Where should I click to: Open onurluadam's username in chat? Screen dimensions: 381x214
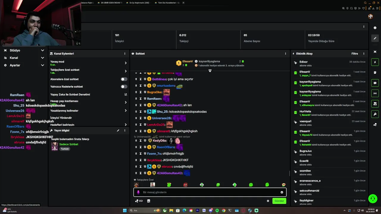(165, 86)
